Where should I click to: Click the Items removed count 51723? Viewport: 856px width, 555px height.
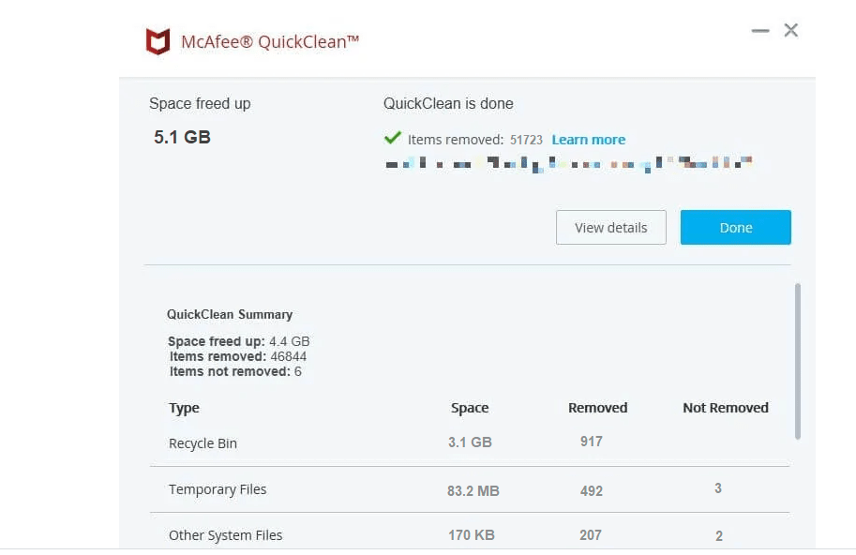pos(526,140)
